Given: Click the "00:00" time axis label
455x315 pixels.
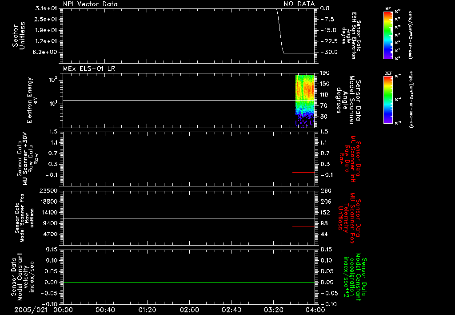Looking at the screenshot, I should pyautogui.click(x=63, y=310).
